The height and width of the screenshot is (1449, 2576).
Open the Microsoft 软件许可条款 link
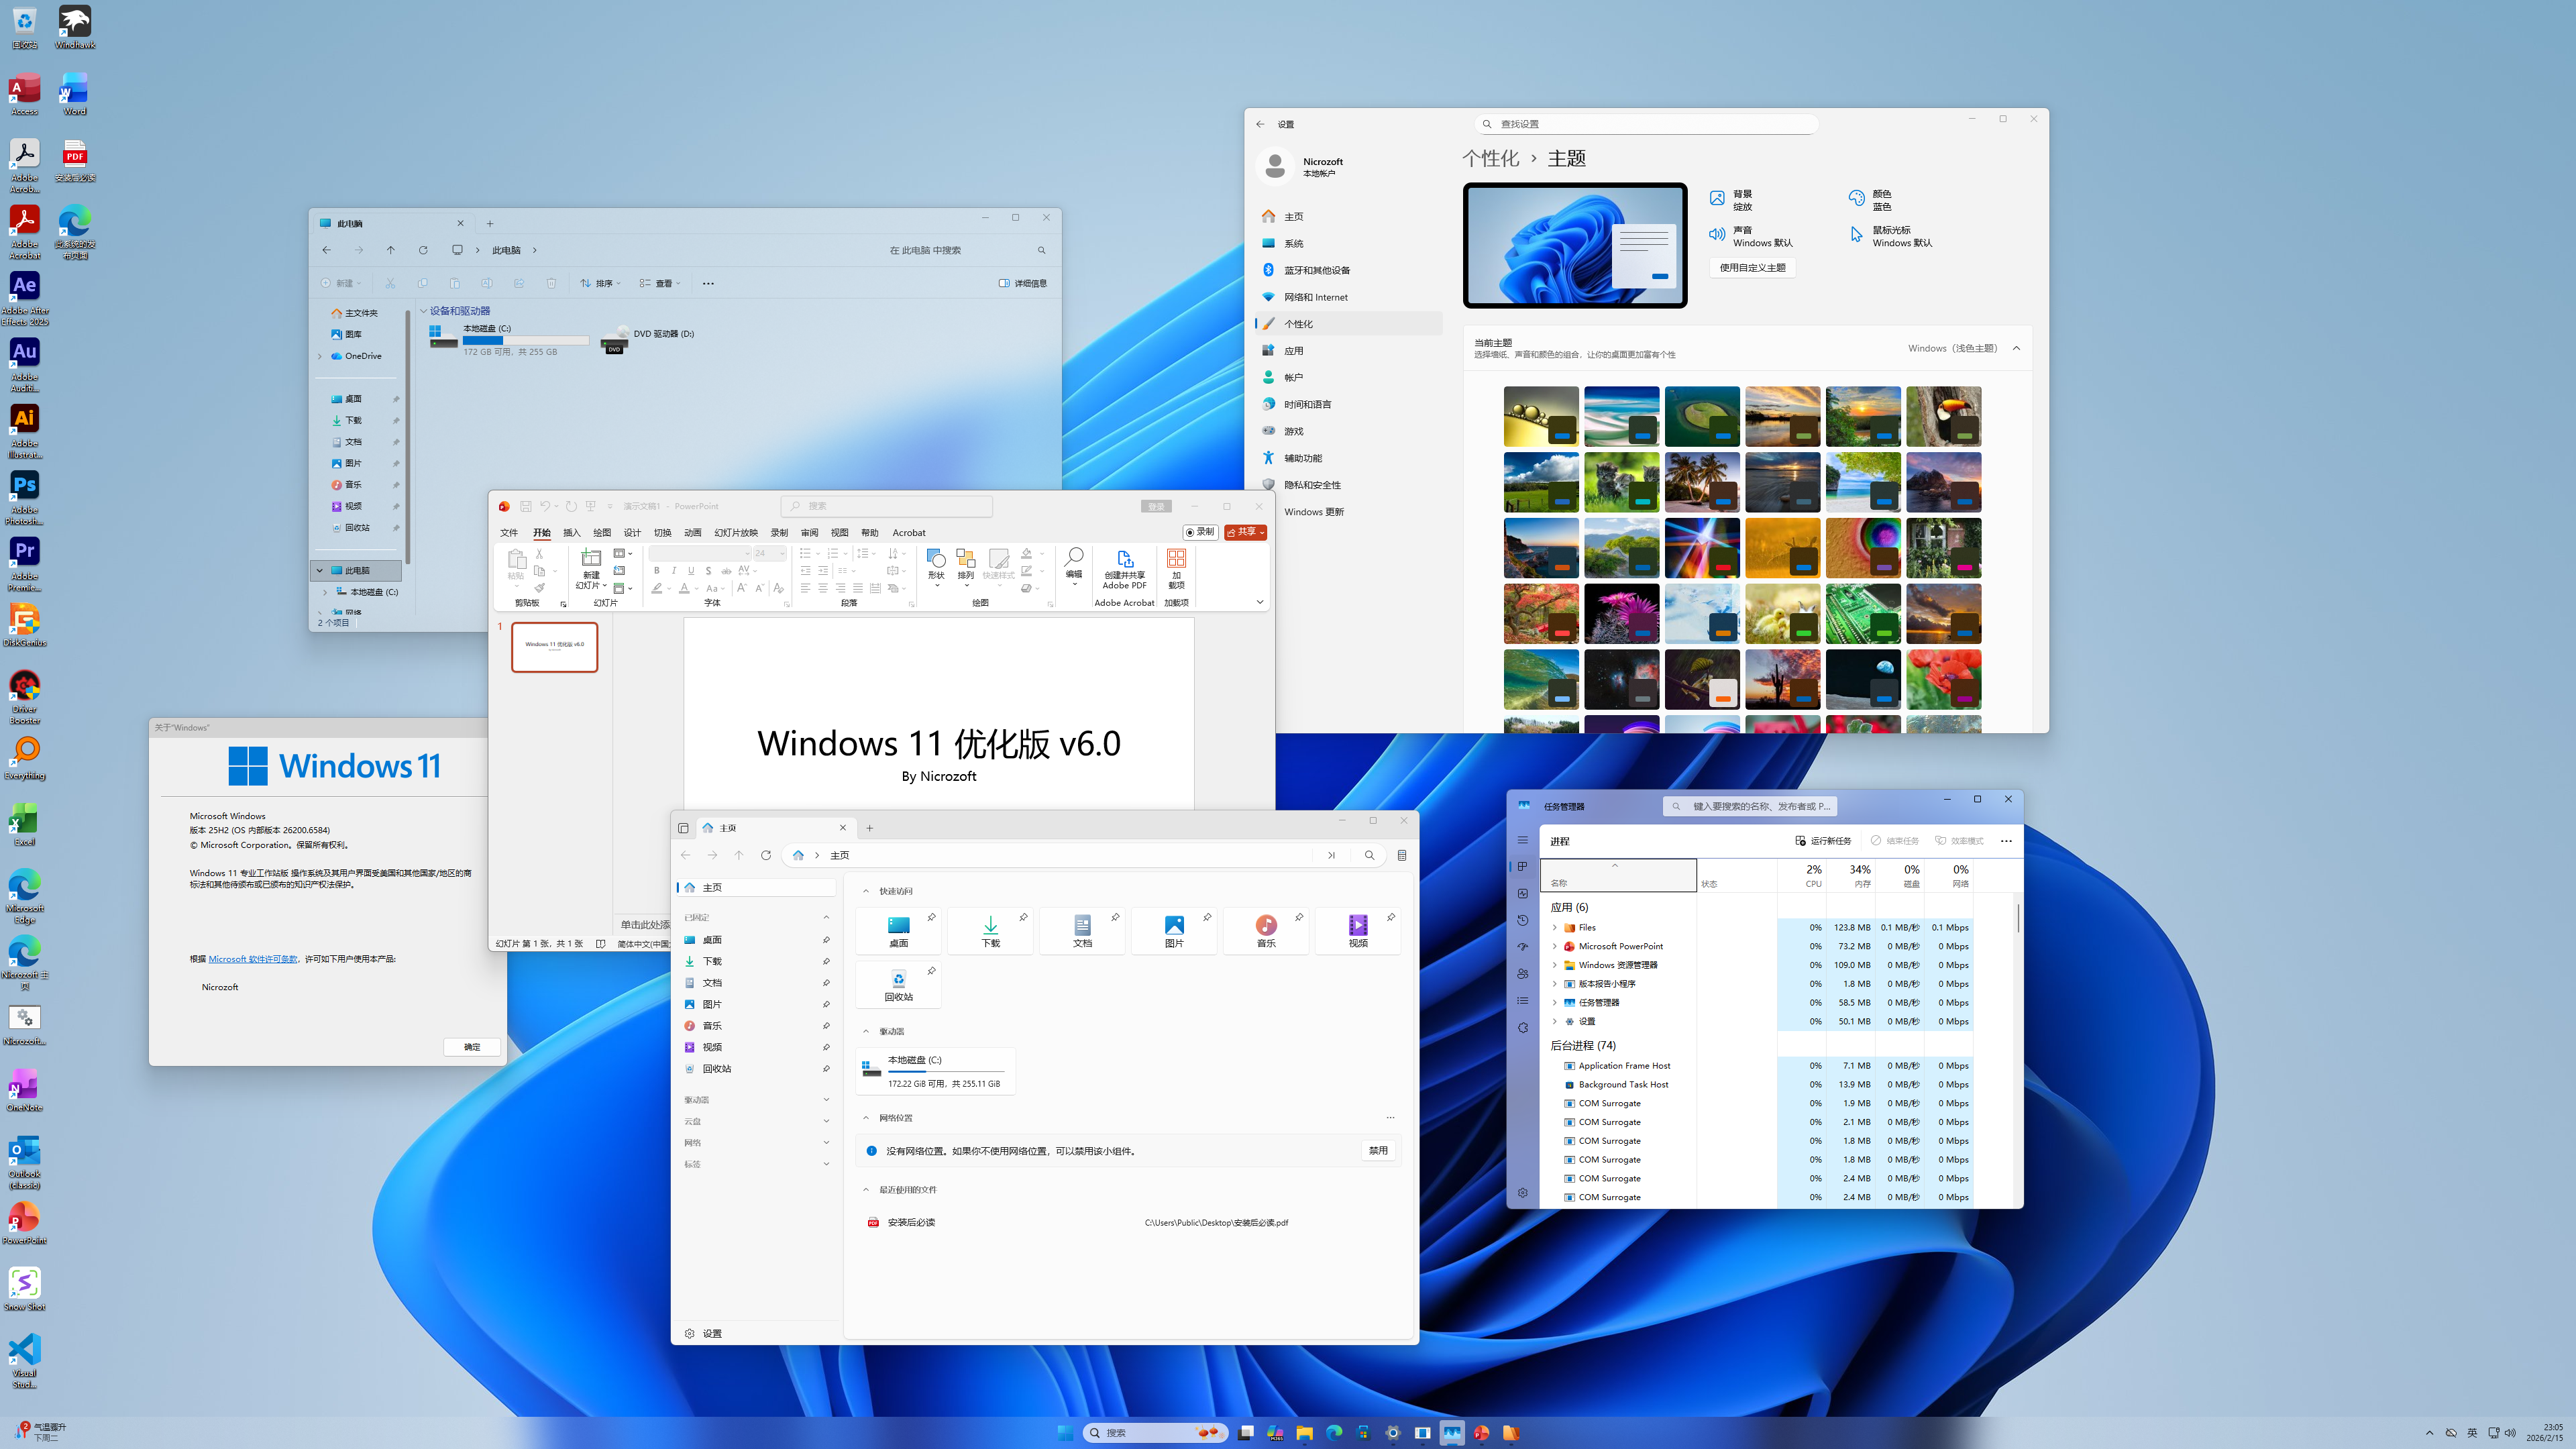253,959
